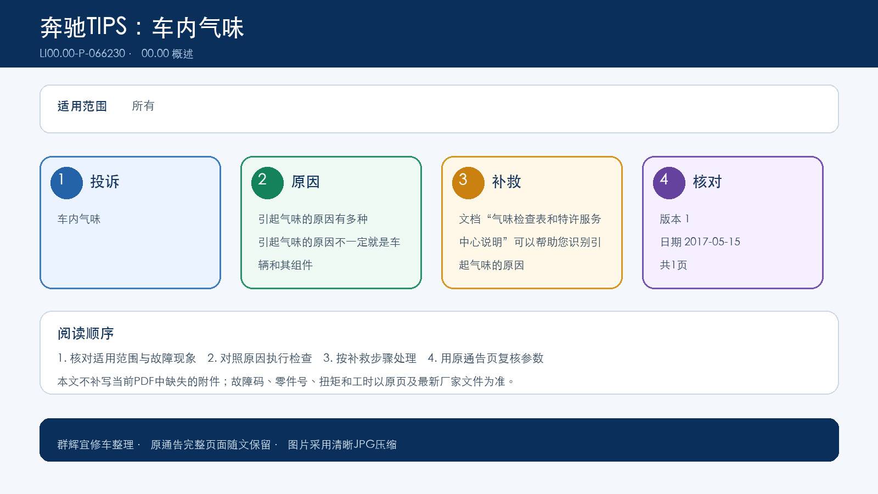Image resolution: width=878 pixels, height=494 pixels.
Task: Click the line 引起气味的原因有多种
Action: (x=313, y=219)
